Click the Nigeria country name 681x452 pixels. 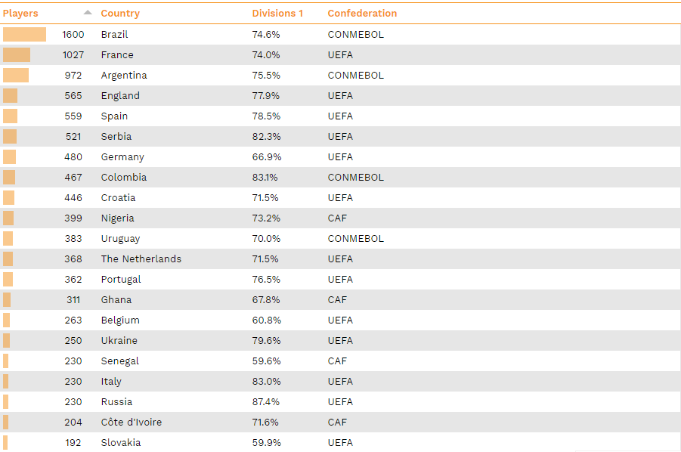pyautogui.click(x=117, y=218)
